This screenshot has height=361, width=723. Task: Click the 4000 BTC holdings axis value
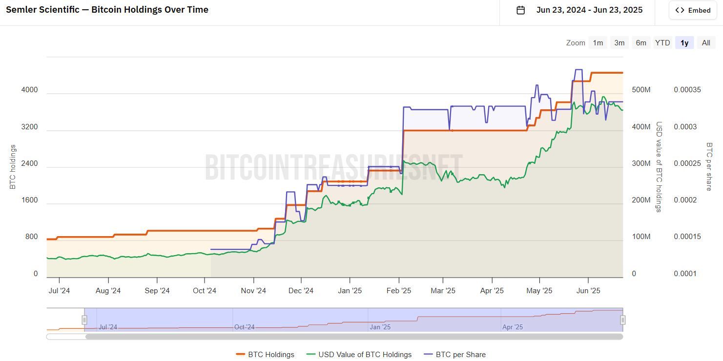pyautogui.click(x=29, y=90)
